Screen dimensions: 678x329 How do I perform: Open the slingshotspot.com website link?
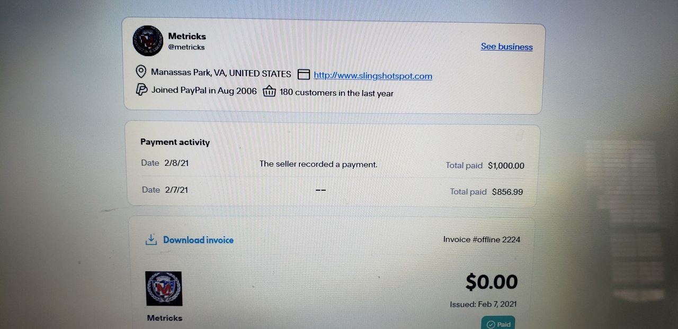click(373, 76)
